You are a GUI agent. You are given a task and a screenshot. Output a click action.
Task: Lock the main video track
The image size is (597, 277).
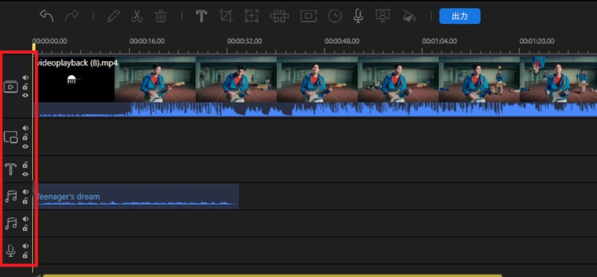tap(25, 86)
